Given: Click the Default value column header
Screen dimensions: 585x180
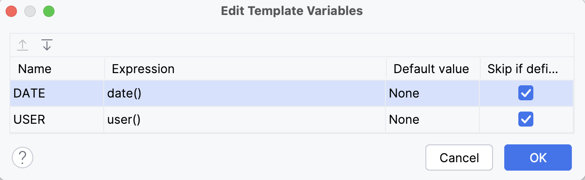Looking at the screenshot, I should pos(433,69).
